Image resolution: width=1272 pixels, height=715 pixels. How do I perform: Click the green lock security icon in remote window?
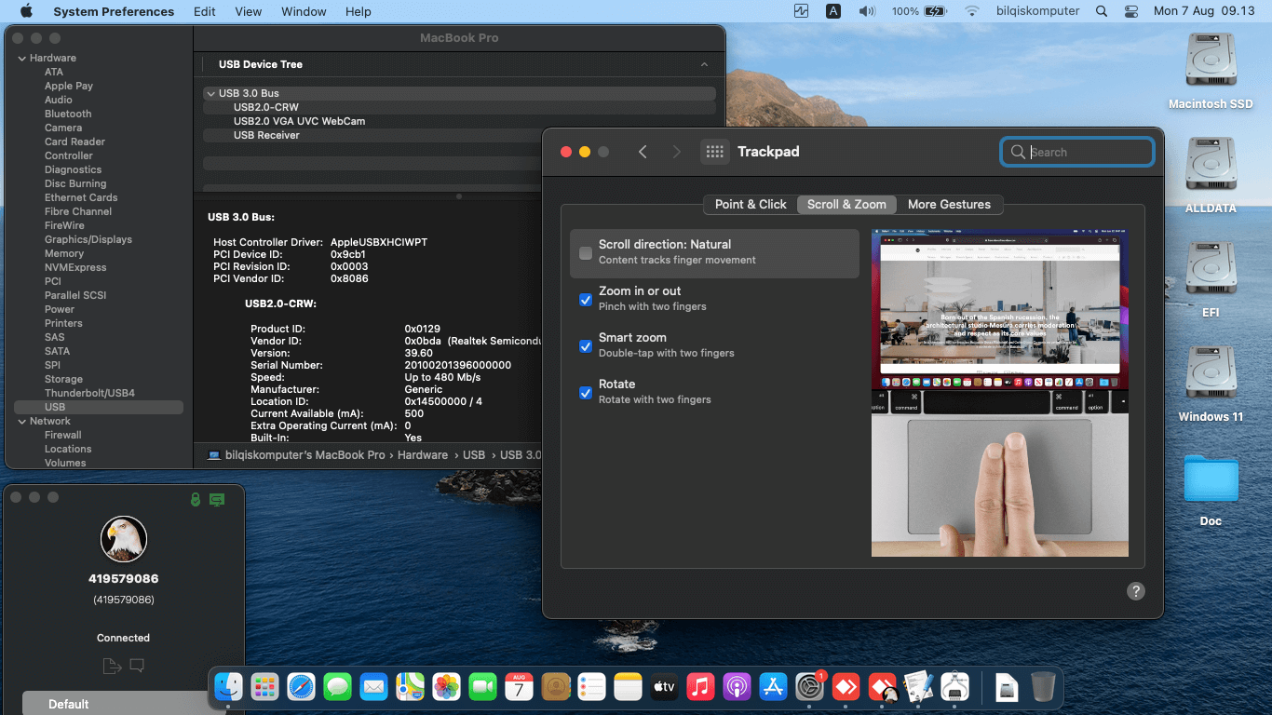[195, 500]
